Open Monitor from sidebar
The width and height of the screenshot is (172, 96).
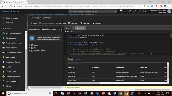tap(7, 67)
